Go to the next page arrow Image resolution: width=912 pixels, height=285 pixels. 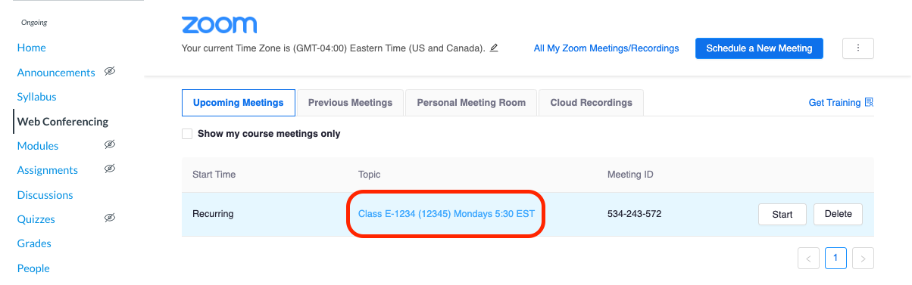pos(863,259)
